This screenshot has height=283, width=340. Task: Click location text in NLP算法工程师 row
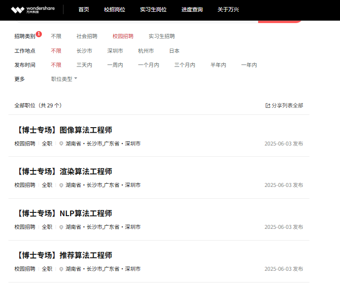coord(103,227)
